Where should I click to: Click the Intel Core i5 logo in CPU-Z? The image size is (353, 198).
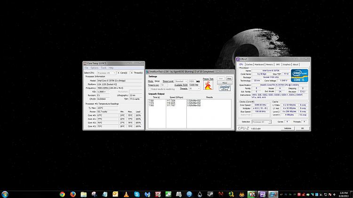[x=299, y=76]
